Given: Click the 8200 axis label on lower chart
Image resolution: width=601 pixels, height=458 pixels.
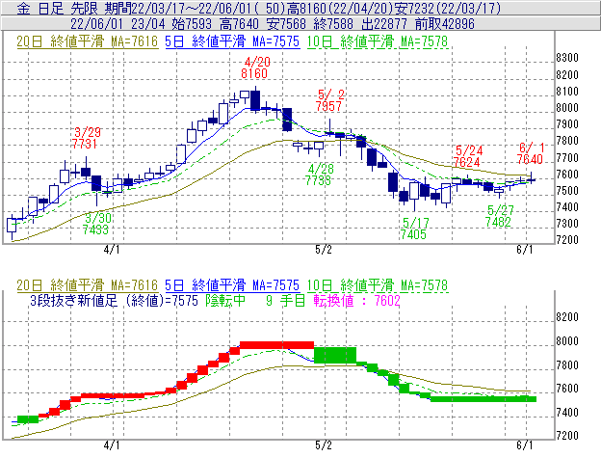Looking at the screenshot, I should click(x=567, y=317).
